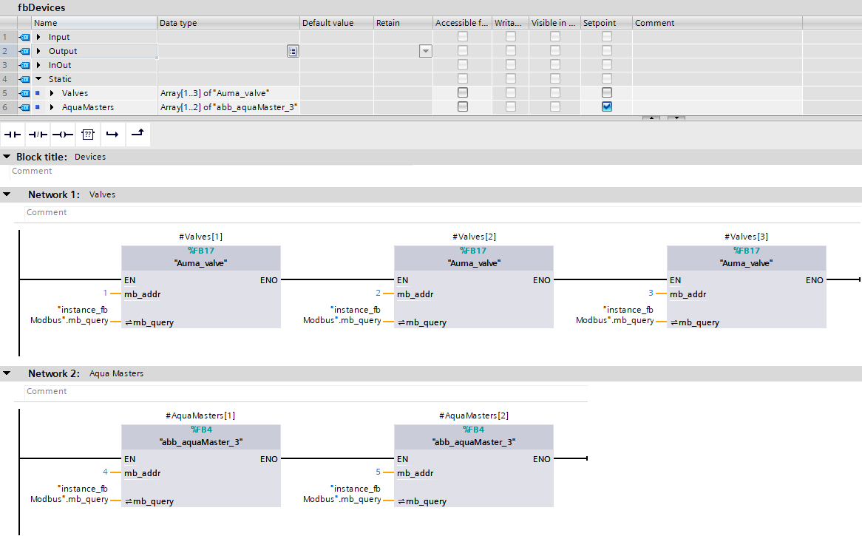Expand the InOut section
This screenshot has height=536, width=862.
38,65
